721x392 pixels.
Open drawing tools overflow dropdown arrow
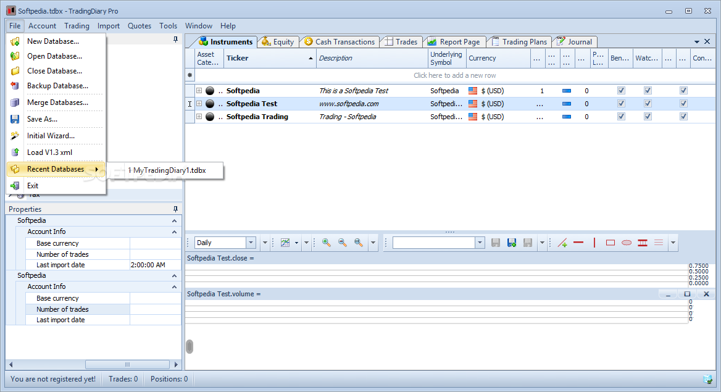673,243
